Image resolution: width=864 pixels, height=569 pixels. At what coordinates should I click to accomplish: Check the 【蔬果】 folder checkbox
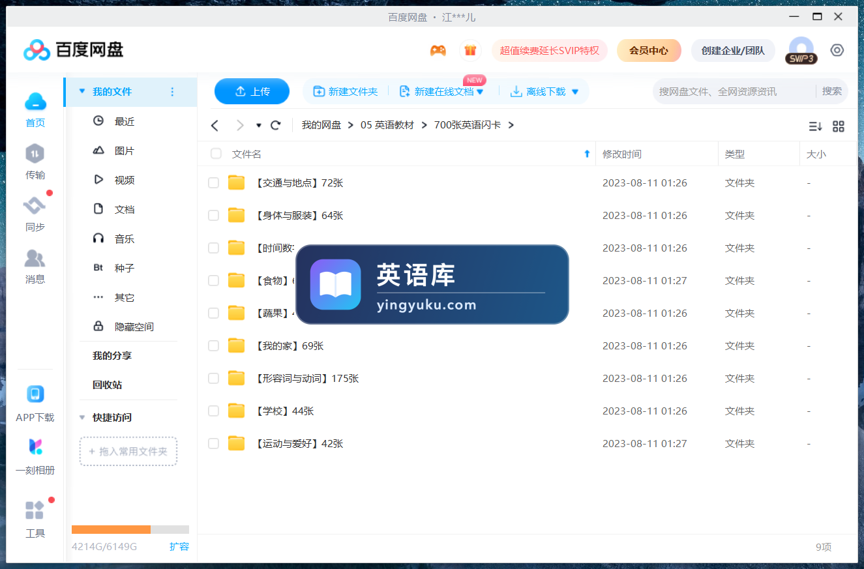click(213, 313)
